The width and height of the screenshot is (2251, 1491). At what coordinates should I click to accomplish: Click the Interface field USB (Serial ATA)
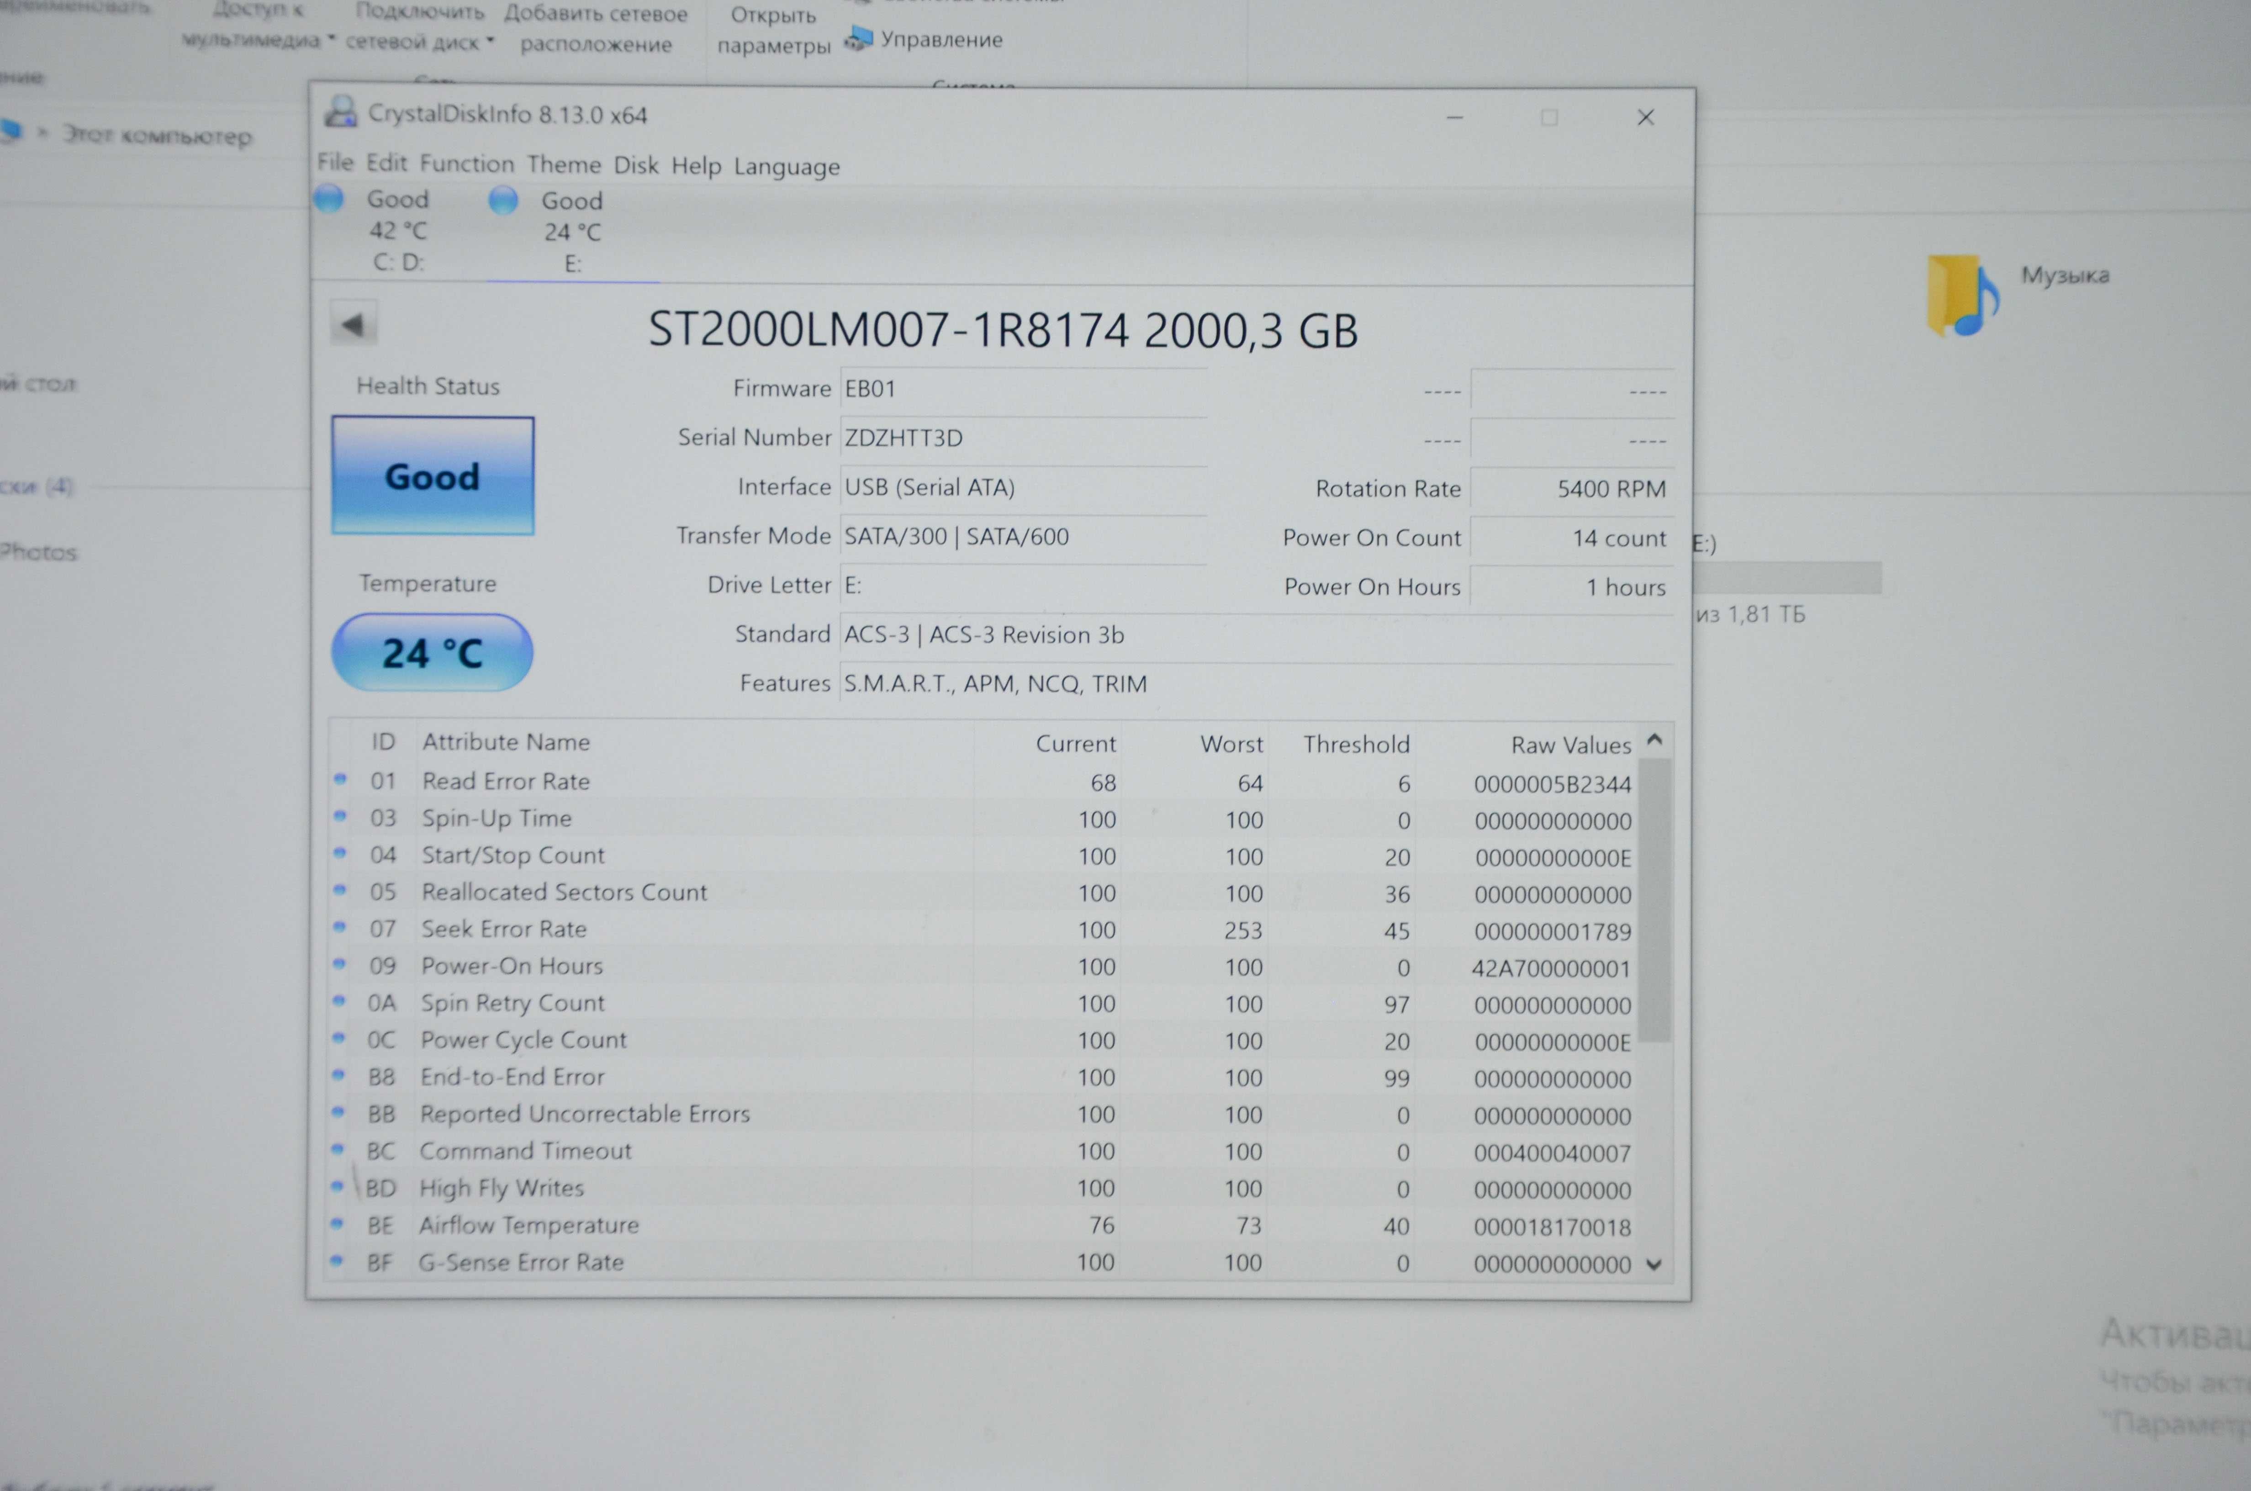[x=1024, y=488]
